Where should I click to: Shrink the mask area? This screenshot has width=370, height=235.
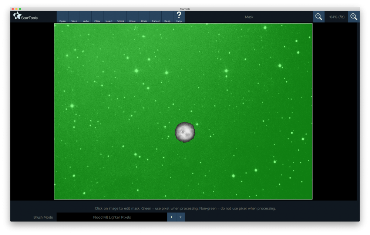click(121, 17)
